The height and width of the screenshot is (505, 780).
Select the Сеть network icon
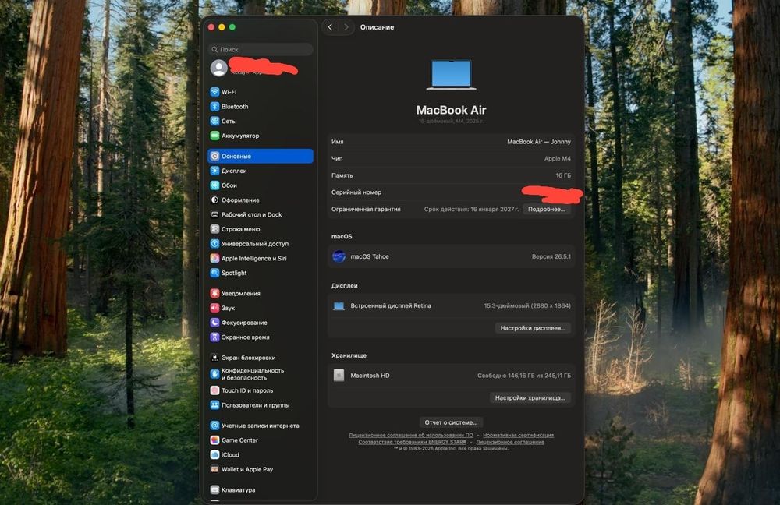(214, 121)
